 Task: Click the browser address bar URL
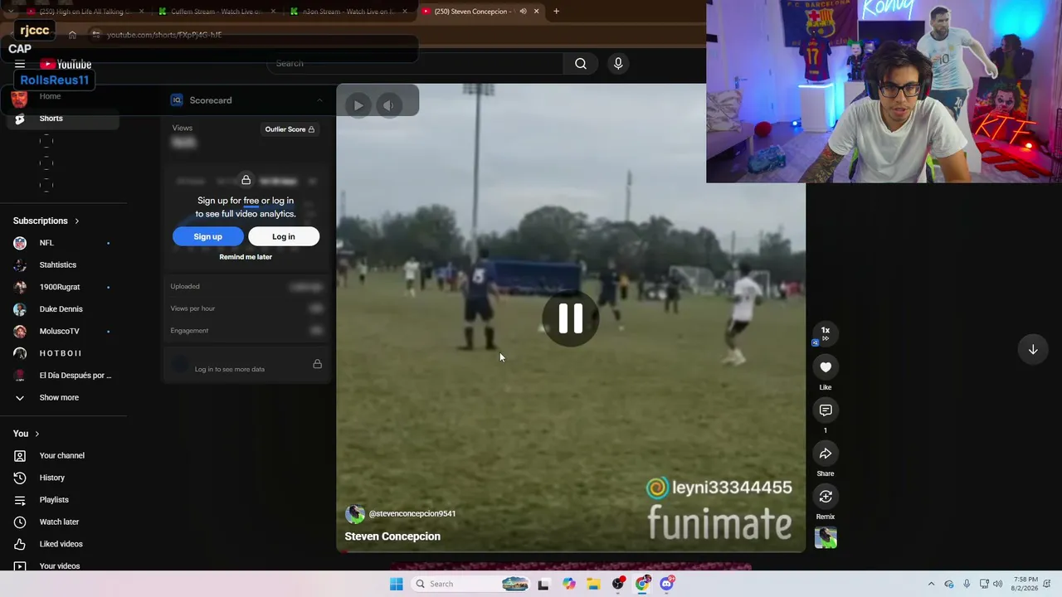[164, 35]
